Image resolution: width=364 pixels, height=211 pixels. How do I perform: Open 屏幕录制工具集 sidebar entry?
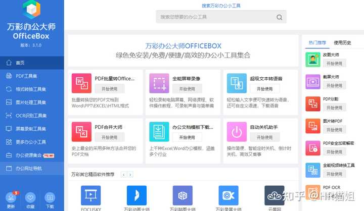[x=32, y=129]
